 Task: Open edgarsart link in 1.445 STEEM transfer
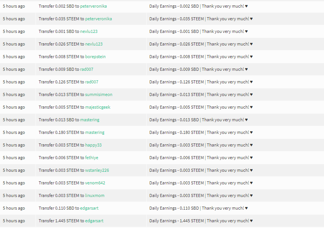coord(94,221)
